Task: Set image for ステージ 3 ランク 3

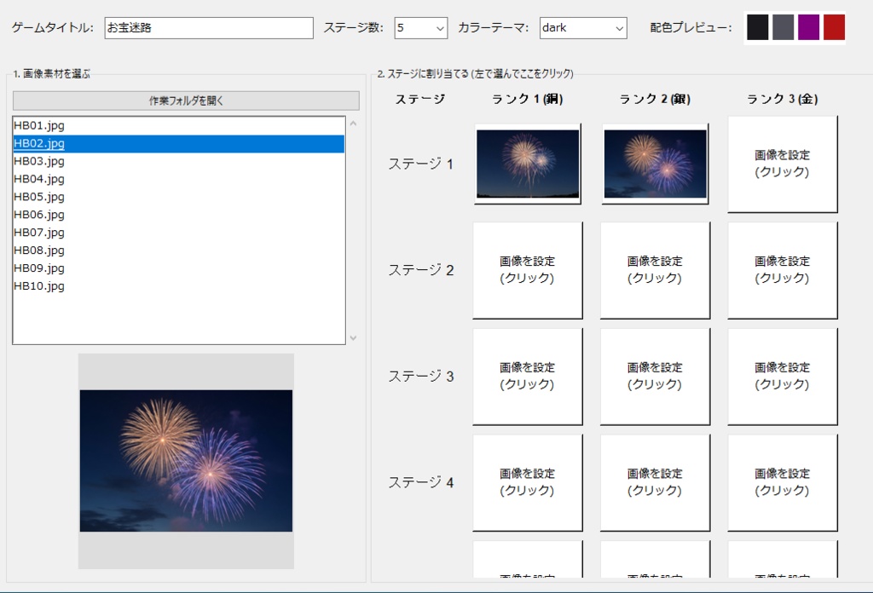Action: pos(783,377)
